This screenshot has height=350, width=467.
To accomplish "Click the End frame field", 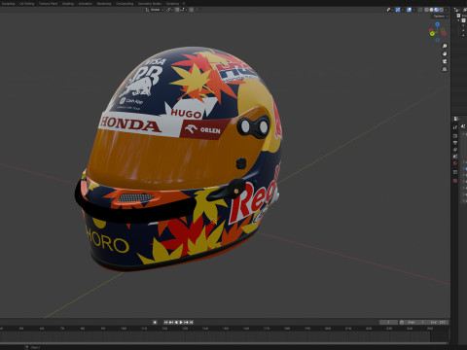I will coord(438,322).
